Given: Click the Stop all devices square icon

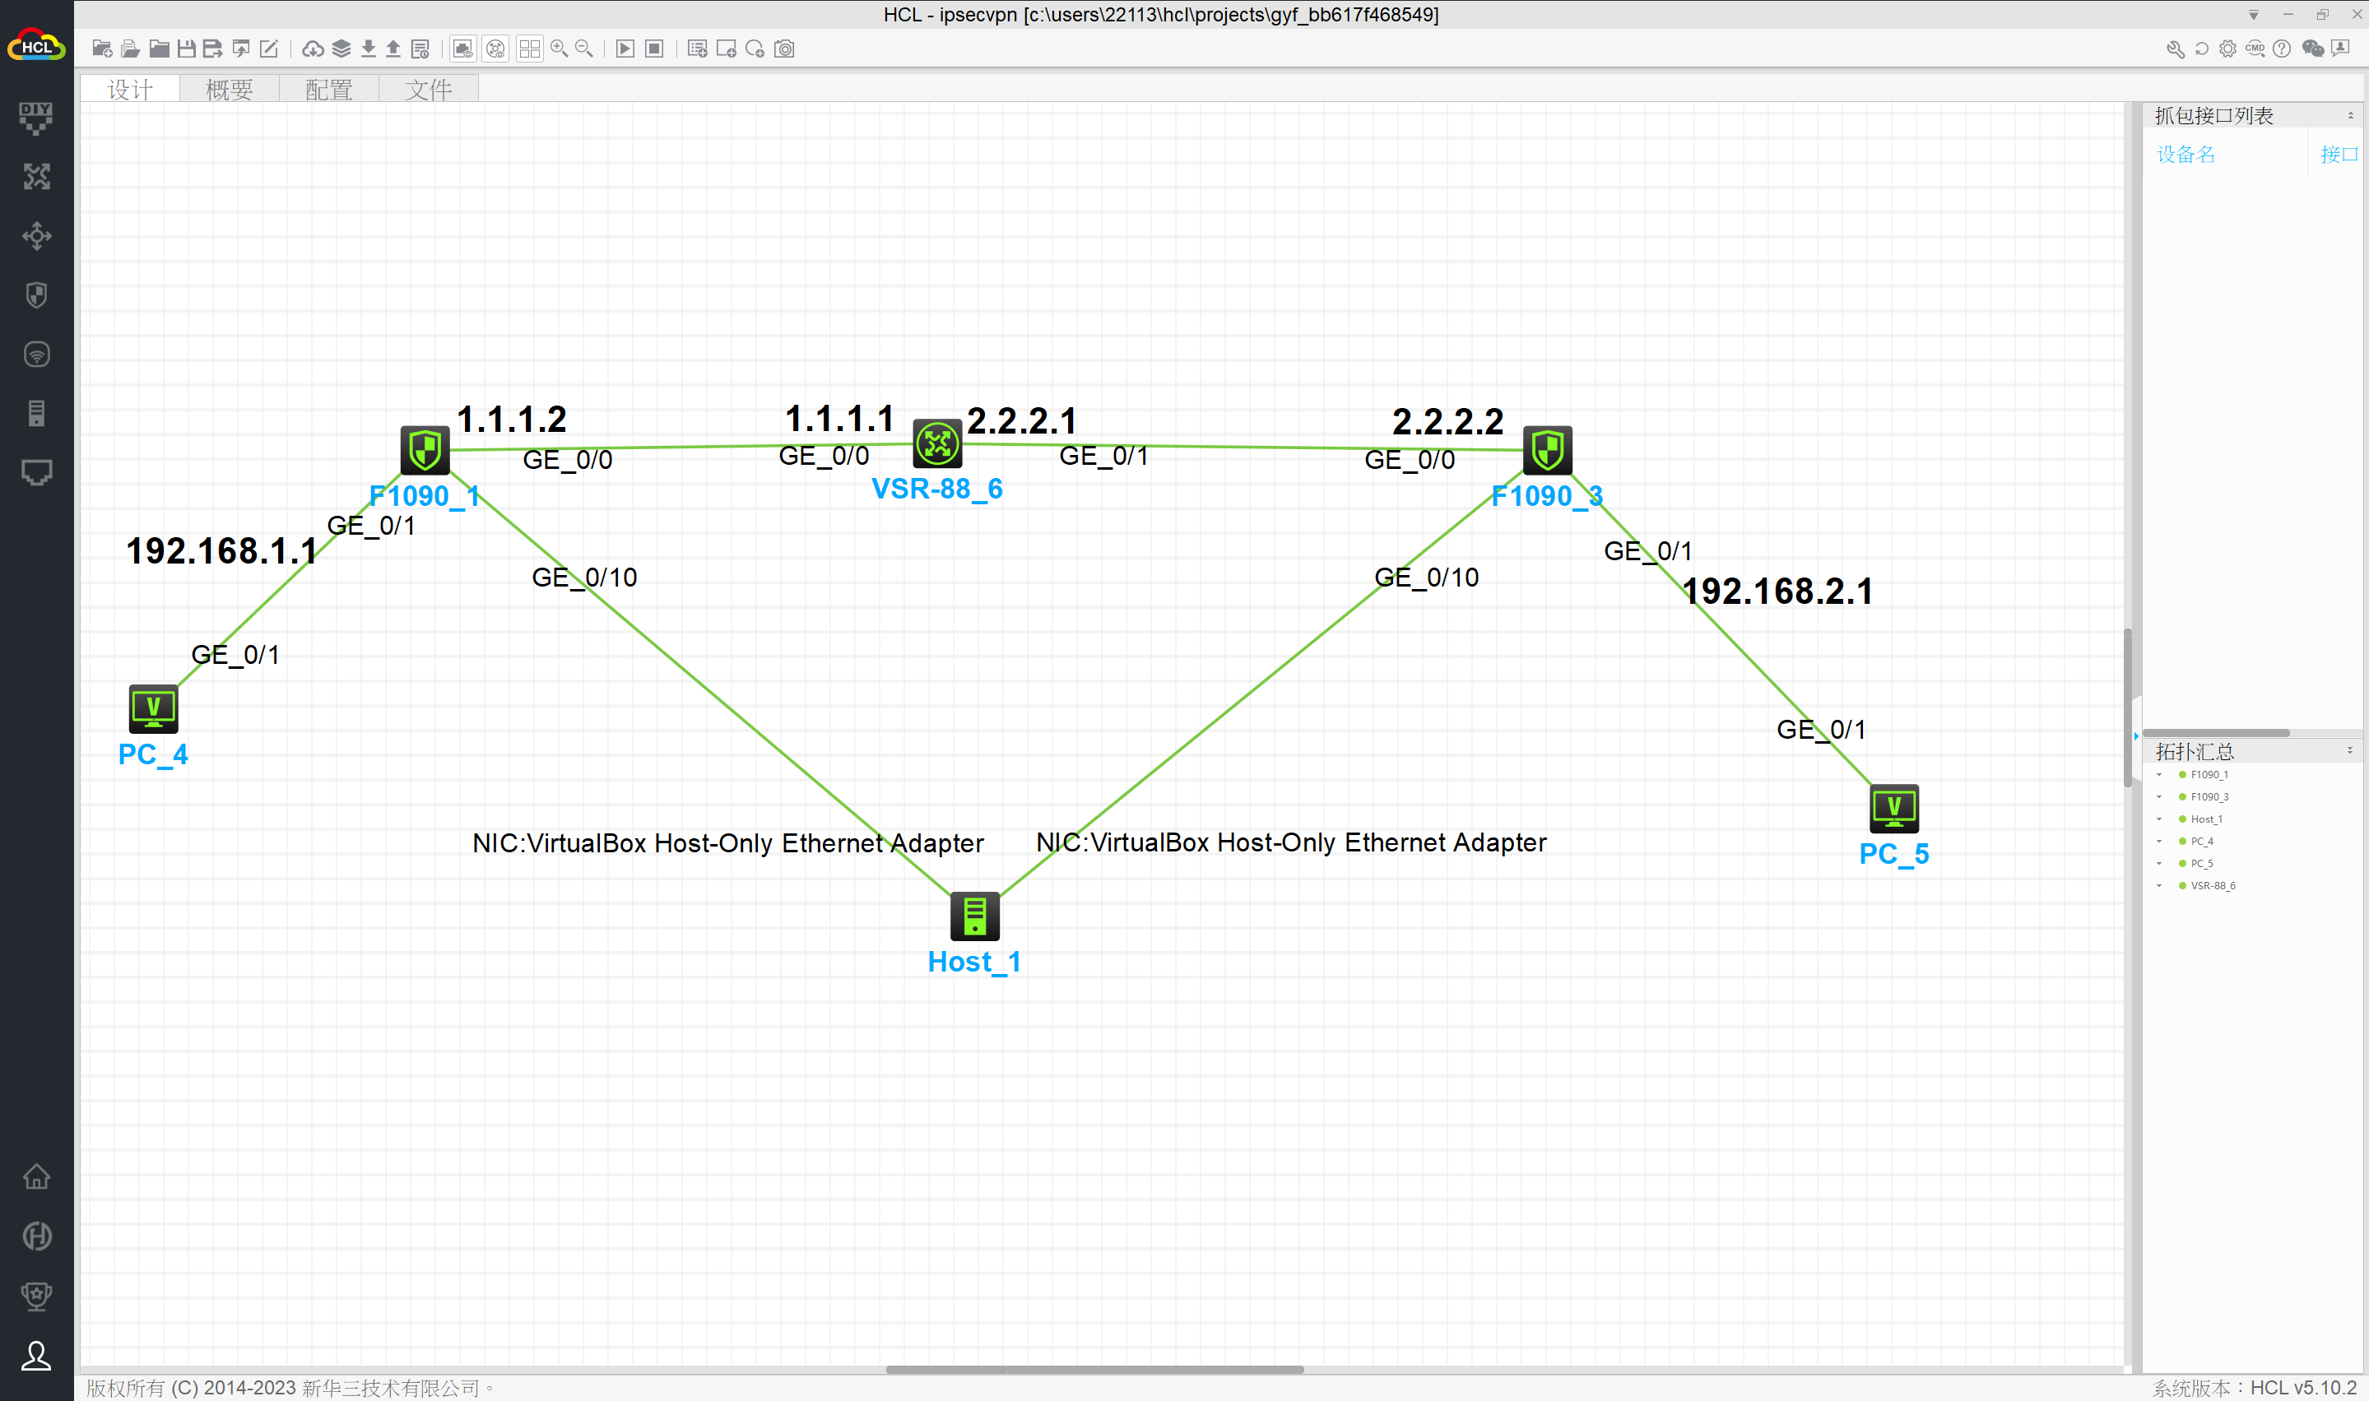Looking at the screenshot, I should 654,49.
